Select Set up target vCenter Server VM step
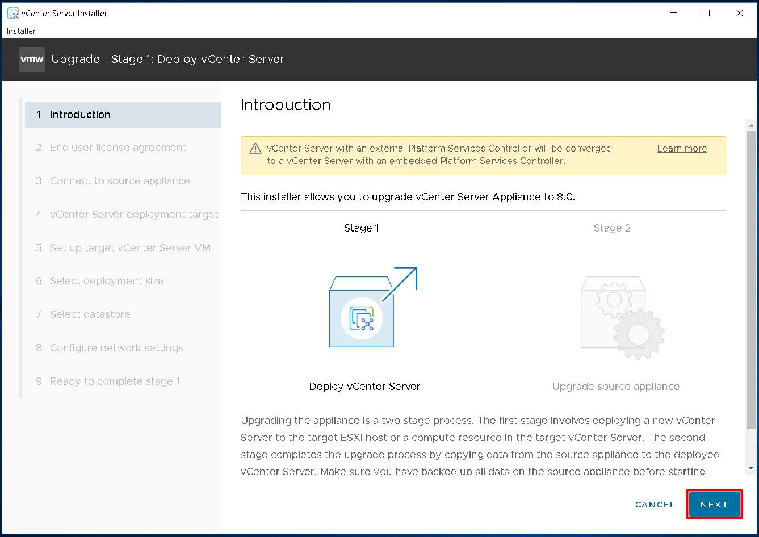Screen dimensions: 759x537 123,248
